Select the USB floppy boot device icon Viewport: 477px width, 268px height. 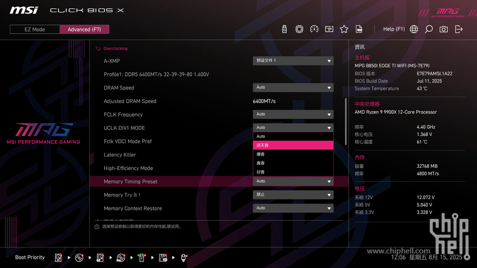(x=163, y=258)
